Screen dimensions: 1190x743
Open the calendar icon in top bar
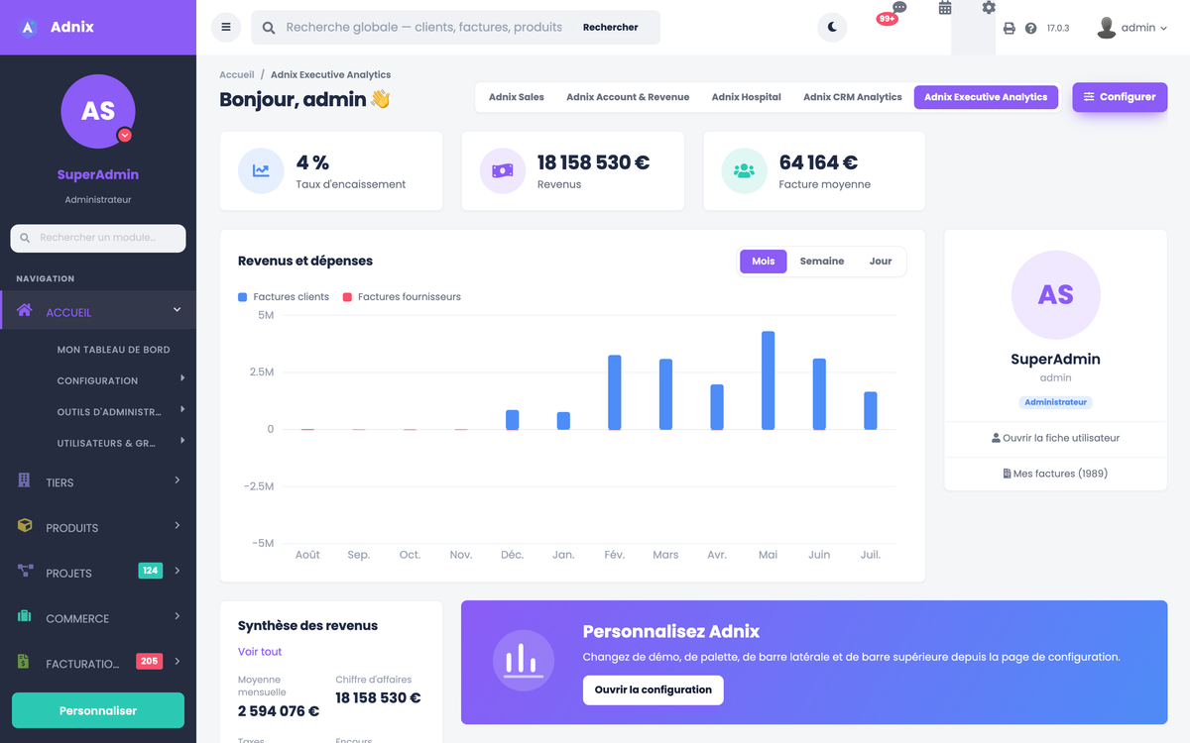[945, 8]
